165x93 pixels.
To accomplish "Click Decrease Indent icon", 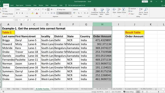I will pyautogui.click(x=52, y=13).
